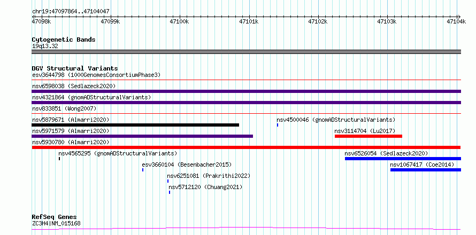Click the nsv5879671 (Almarri2020) label
Screen dimensions: 476x235
71,120
